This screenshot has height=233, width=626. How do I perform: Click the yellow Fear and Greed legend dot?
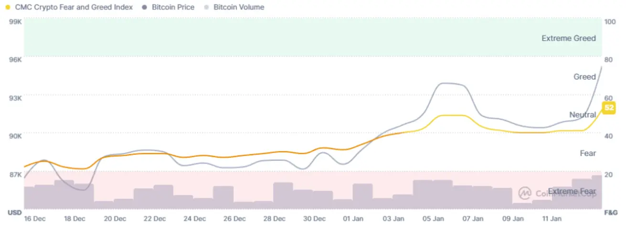click(x=8, y=7)
